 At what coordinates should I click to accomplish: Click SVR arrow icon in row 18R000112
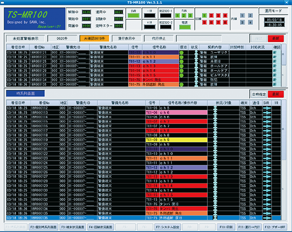click(x=267, y=108)
